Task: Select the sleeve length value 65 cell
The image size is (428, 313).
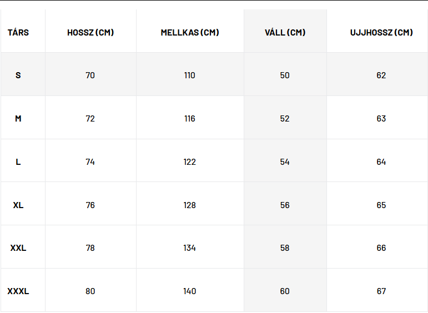Action: click(x=381, y=205)
